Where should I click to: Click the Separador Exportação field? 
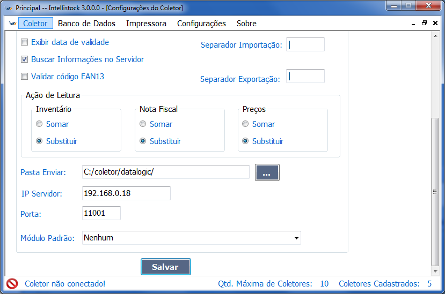click(305, 76)
